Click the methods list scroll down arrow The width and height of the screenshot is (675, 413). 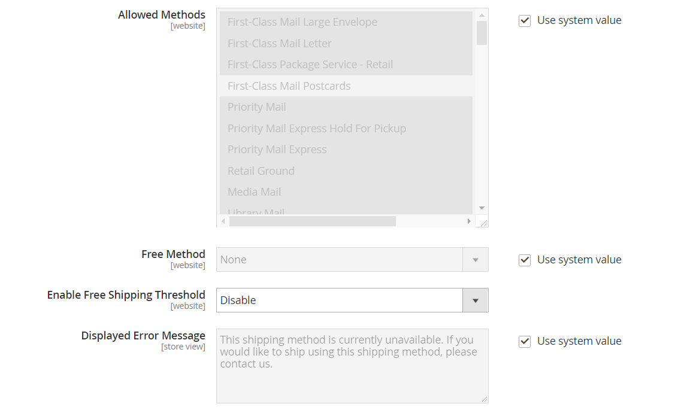[482, 208]
